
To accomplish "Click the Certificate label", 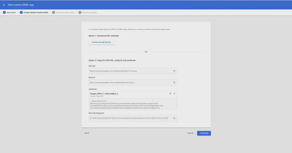I will tap(93, 89).
